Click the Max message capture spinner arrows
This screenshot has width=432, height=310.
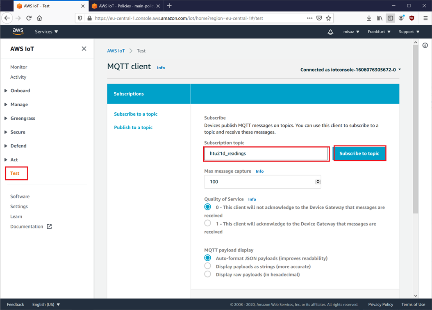pos(318,182)
